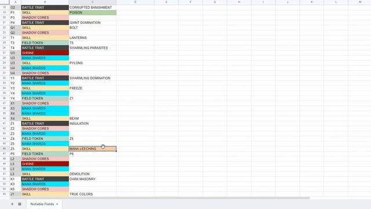
Task: Select the BOLT cell
Action: pos(93,27)
